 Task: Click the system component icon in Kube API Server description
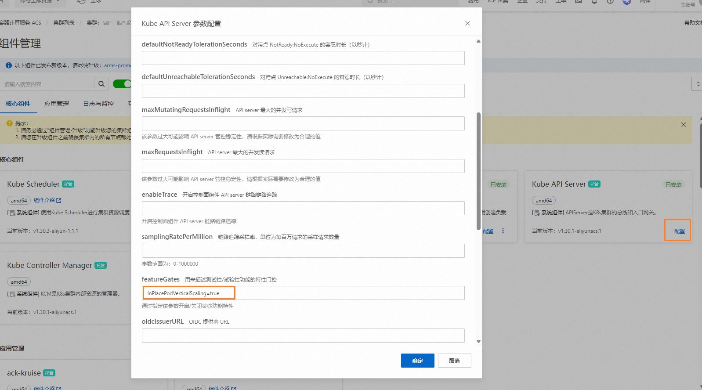(x=537, y=213)
